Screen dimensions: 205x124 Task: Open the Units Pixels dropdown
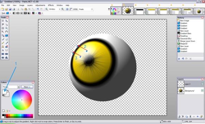(x=86, y=9)
